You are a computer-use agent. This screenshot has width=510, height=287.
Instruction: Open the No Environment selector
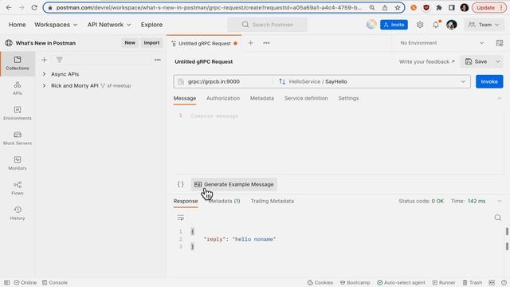coord(441,43)
